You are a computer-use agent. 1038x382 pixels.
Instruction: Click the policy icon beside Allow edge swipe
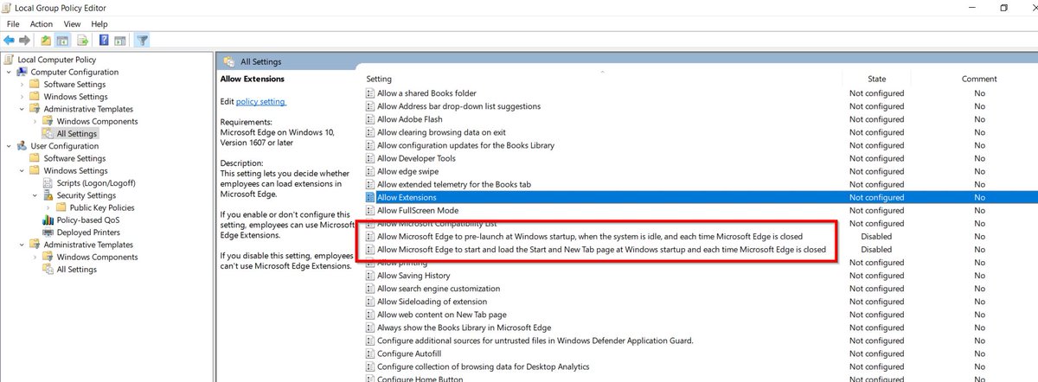[371, 171]
